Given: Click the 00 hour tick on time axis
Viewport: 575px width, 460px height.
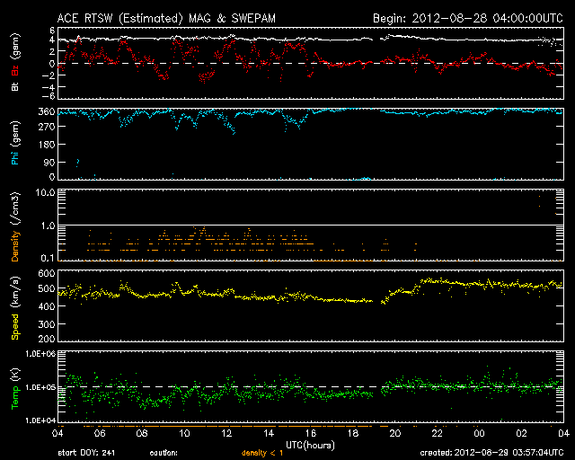Looking at the screenshot, I should [x=479, y=434].
